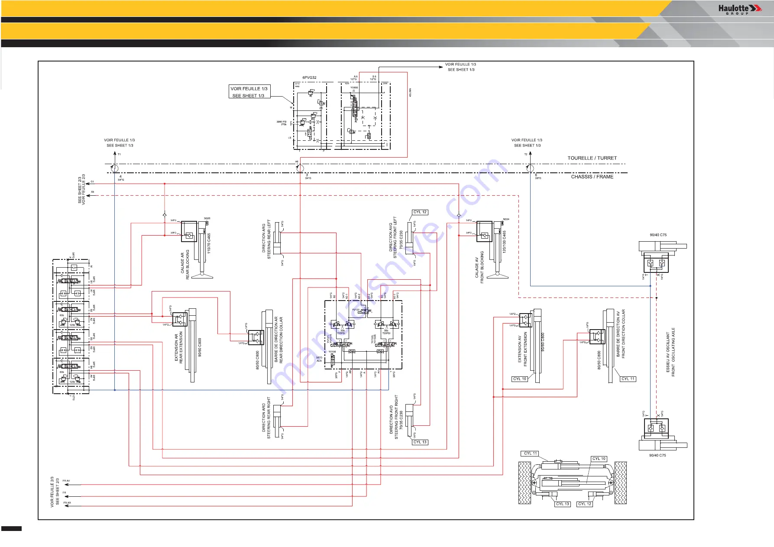The height and width of the screenshot is (547, 774).
Task: Click the T2 return port arrow
Action: tap(530, 156)
